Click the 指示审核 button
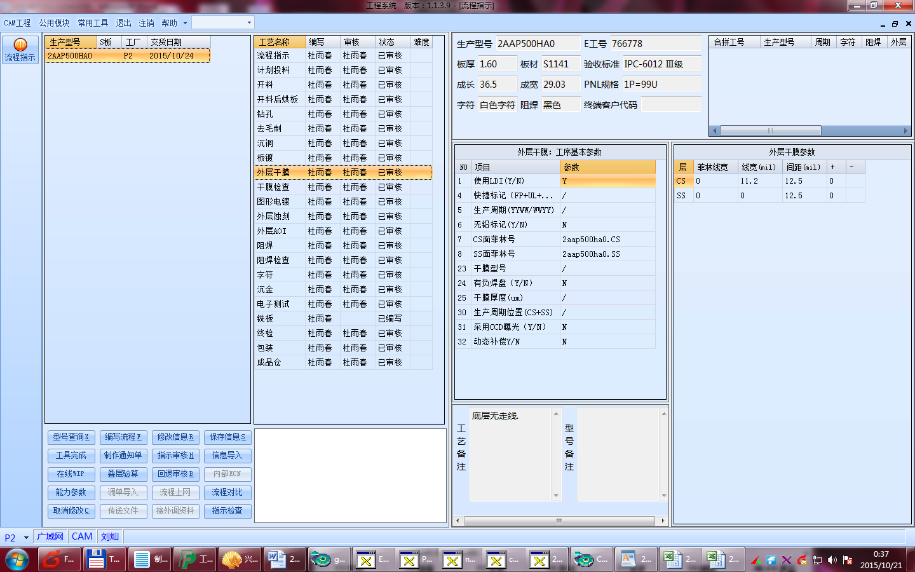This screenshot has width=915, height=572. pyautogui.click(x=175, y=456)
